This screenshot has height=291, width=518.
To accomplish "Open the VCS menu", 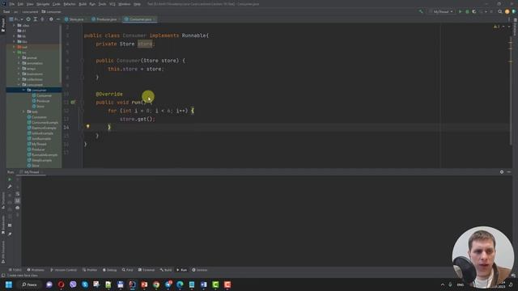I will click(x=113, y=4).
